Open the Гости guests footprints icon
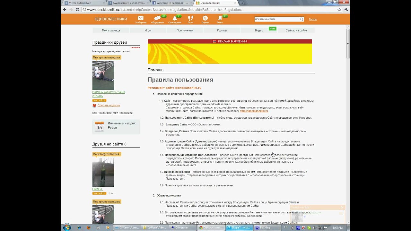 190,18
